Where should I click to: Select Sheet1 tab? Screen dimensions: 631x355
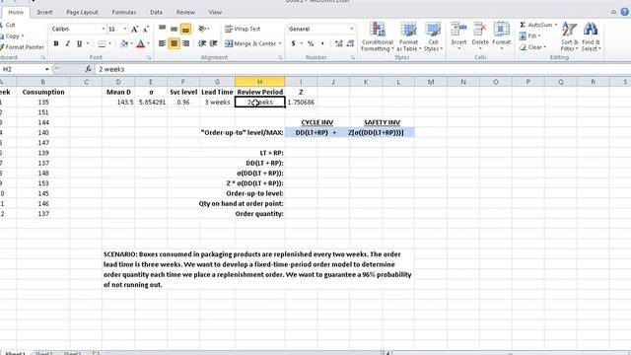pos(16,353)
